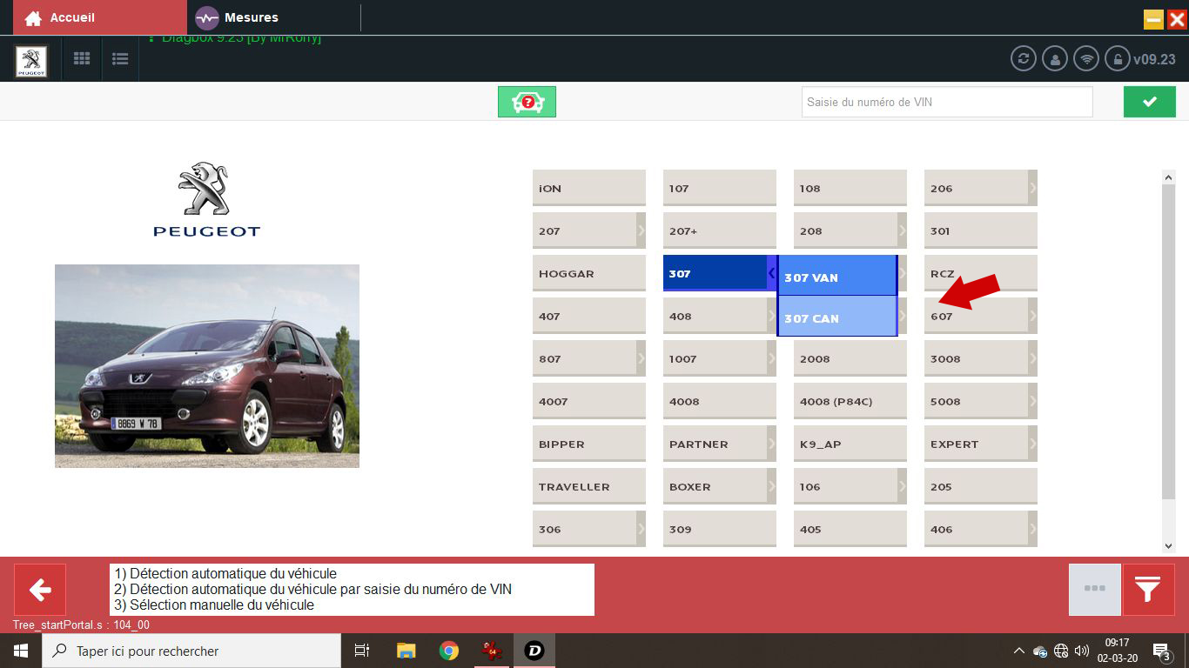This screenshot has height=668, width=1189.
Task: Select the BOXER model
Action: [715, 486]
